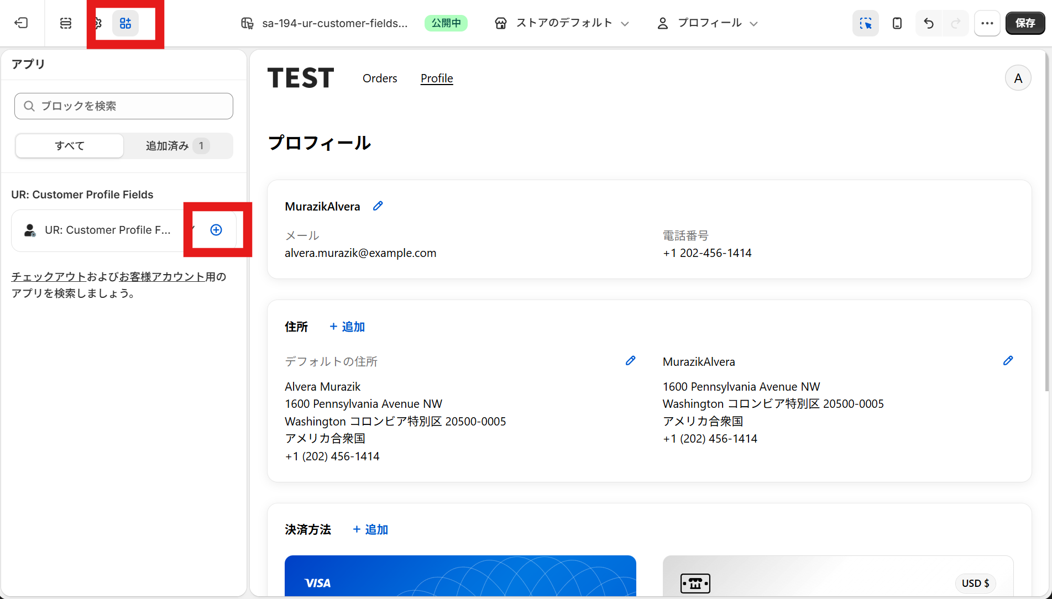Add the UR: Customer Profile Fields block
Screen dimensions: 1052x599
(216, 230)
